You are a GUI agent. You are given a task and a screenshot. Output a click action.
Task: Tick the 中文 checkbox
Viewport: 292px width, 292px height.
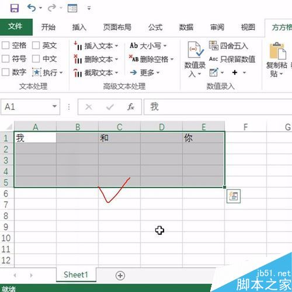point(36,59)
